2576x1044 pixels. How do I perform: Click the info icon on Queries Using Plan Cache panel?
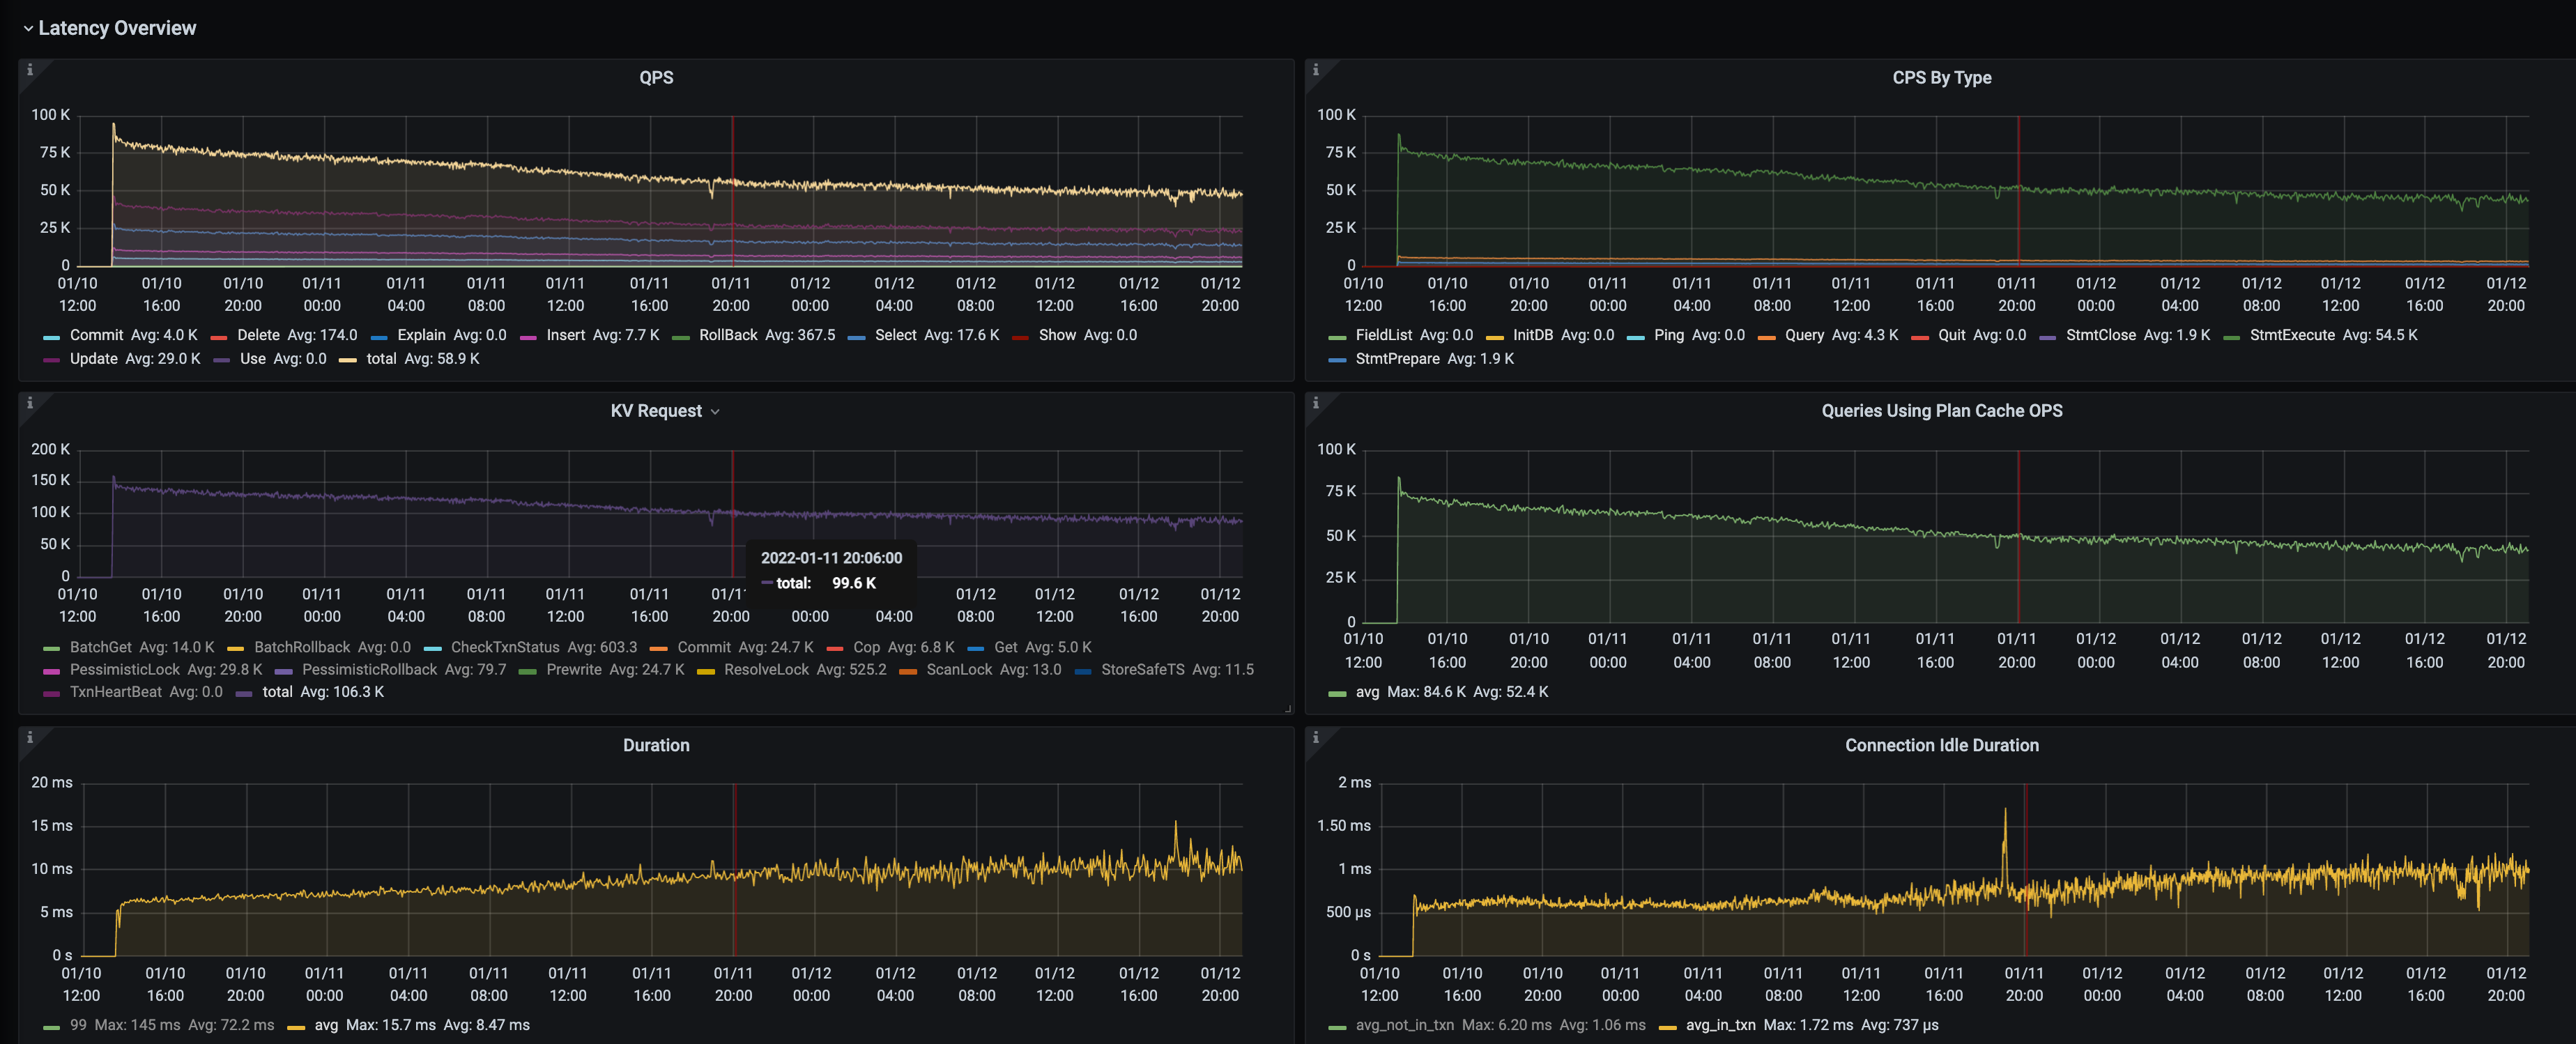click(1317, 403)
